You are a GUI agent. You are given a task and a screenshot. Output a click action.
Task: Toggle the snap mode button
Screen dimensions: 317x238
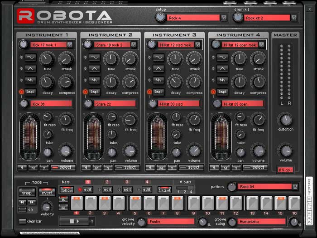click(27, 192)
